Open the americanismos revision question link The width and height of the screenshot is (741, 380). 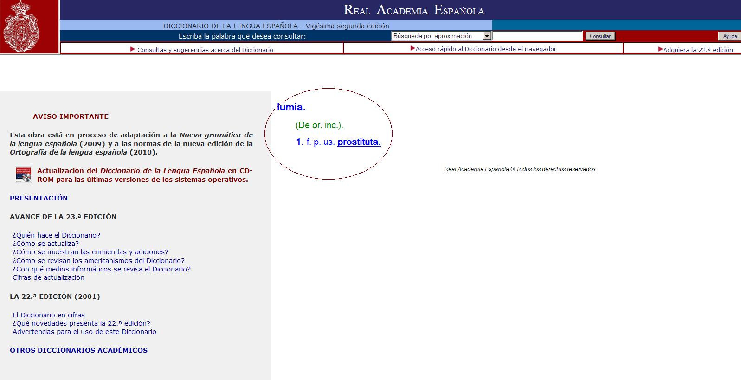(x=98, y=261)
